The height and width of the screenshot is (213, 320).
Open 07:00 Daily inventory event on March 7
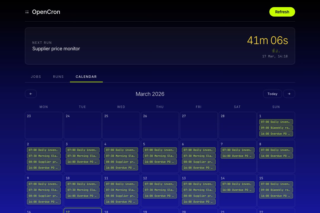point(238,150)
